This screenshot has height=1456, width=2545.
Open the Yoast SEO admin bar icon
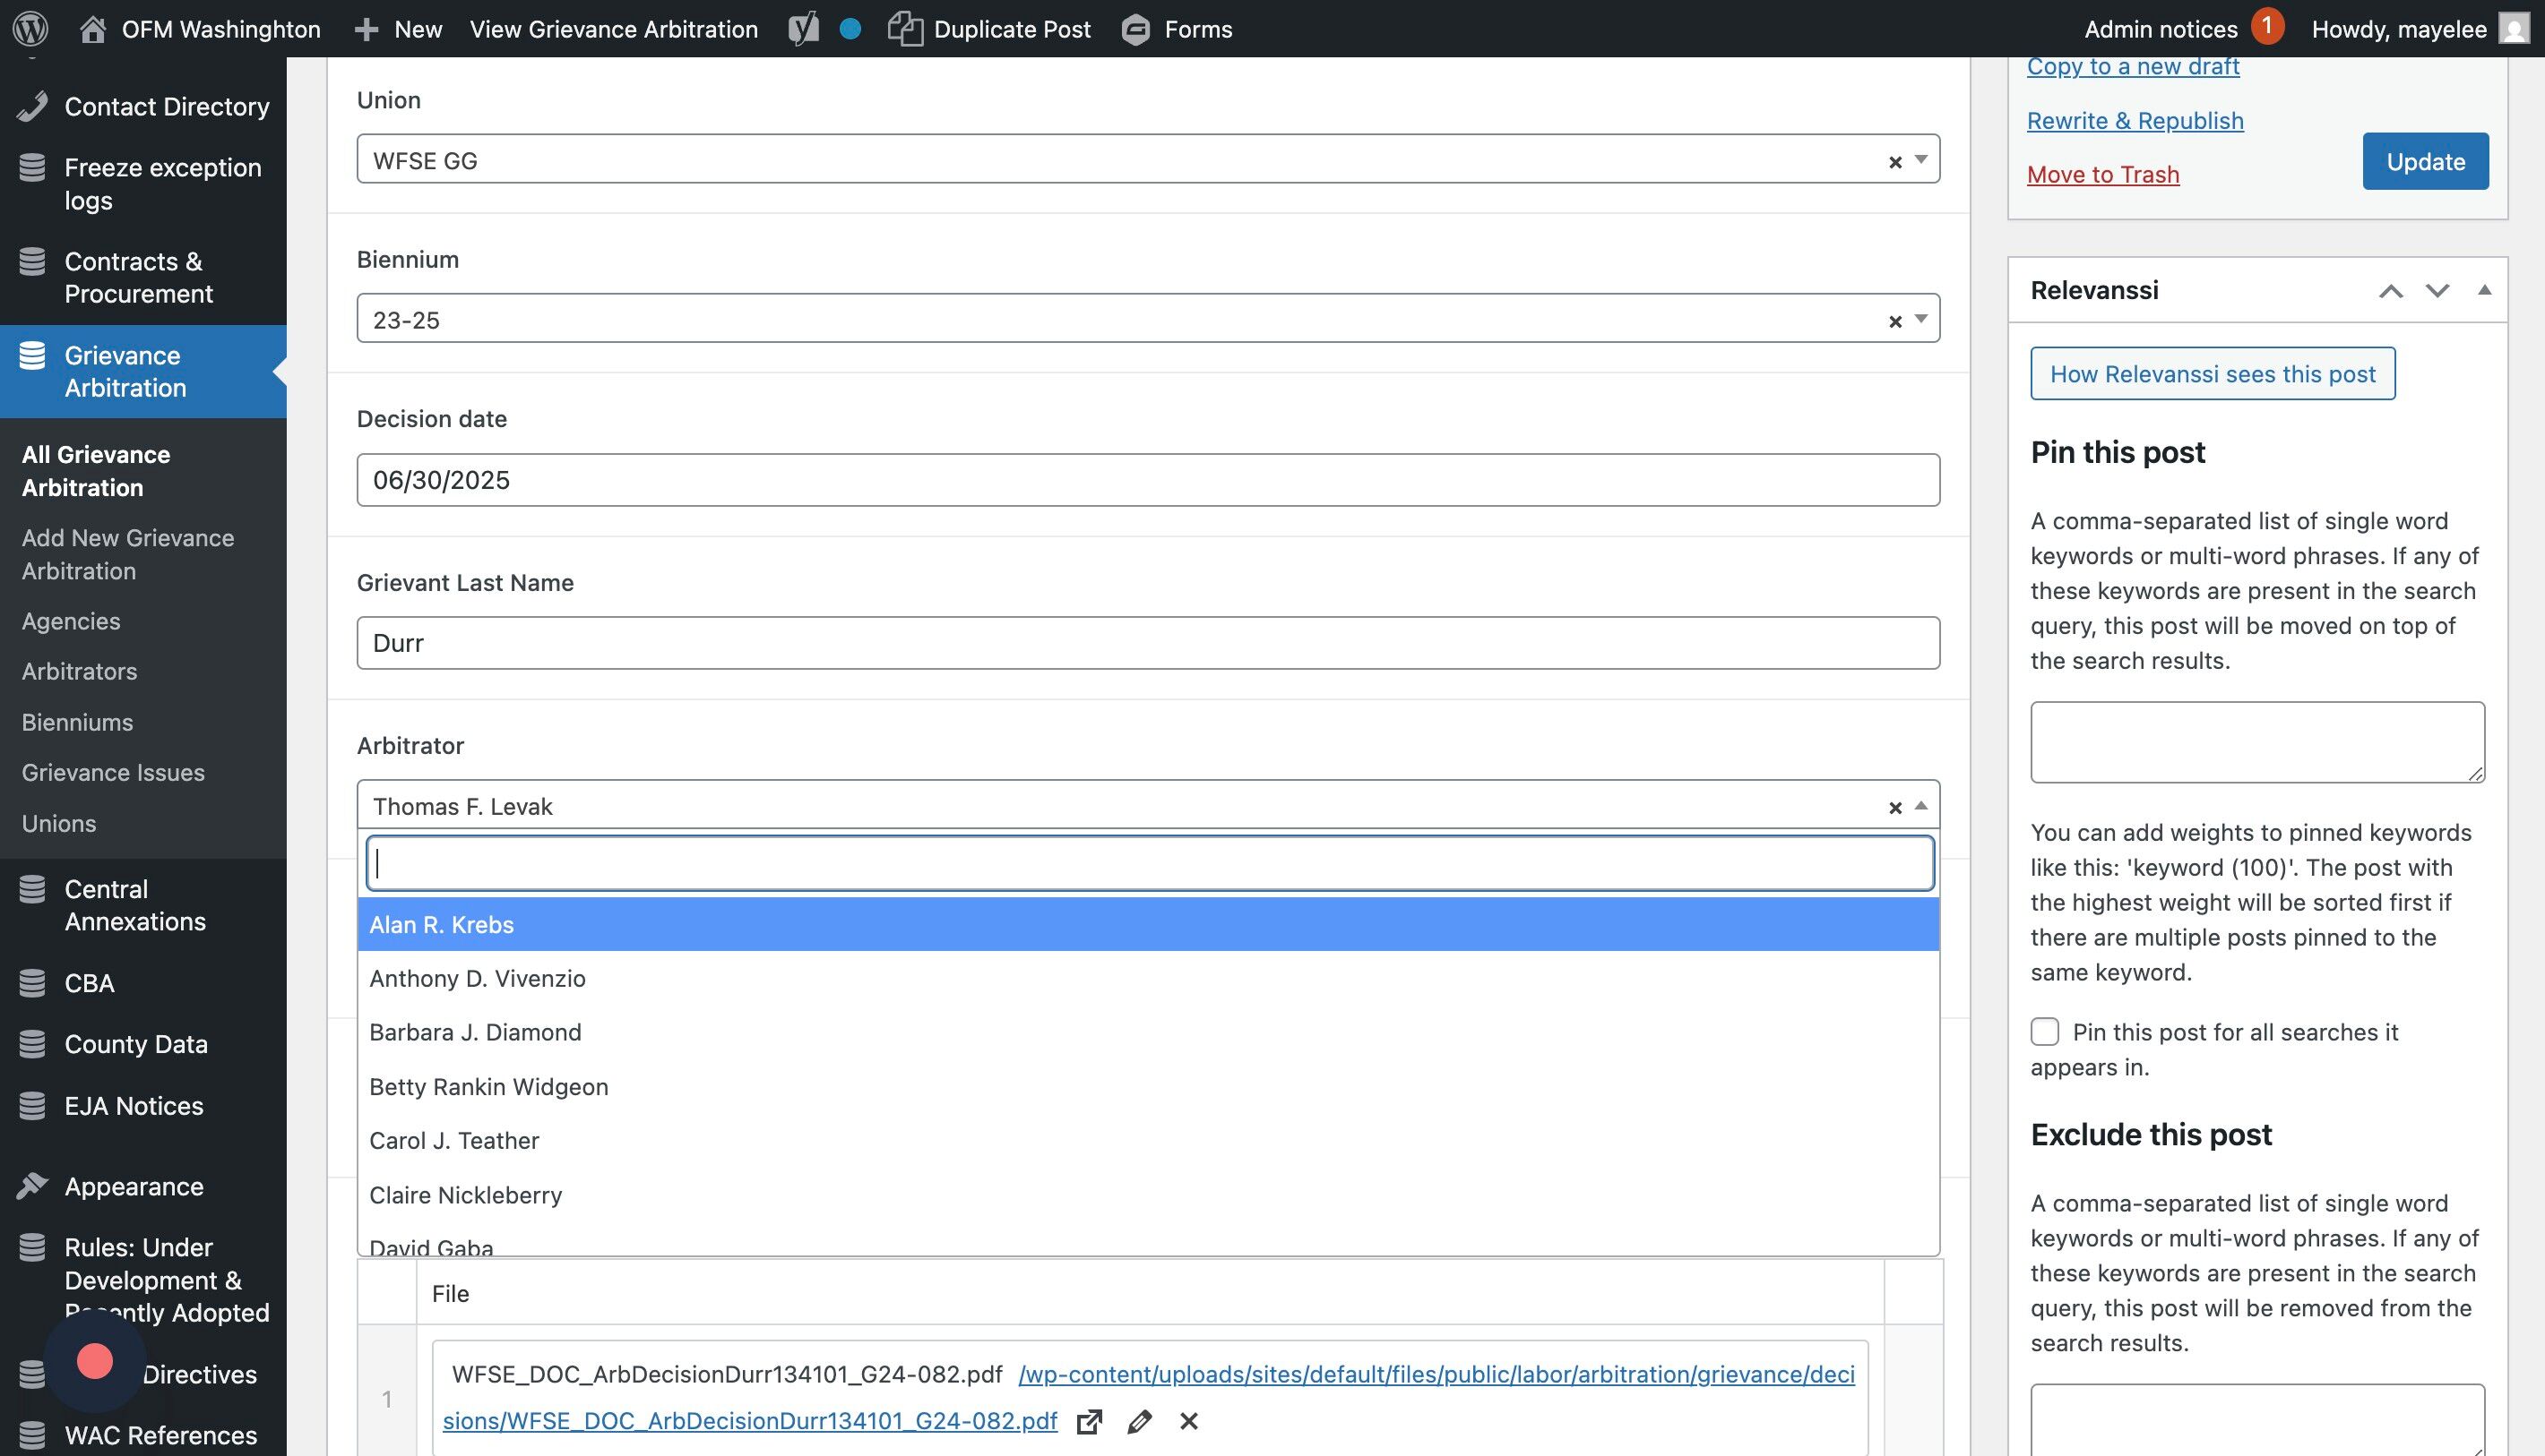pyautogui.click(x=803, y=28)
